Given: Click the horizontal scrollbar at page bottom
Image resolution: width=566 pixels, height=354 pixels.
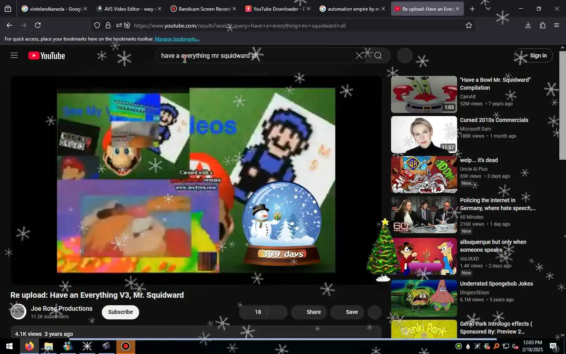Looking at the screenshot, I should click(x=283, y=339).
